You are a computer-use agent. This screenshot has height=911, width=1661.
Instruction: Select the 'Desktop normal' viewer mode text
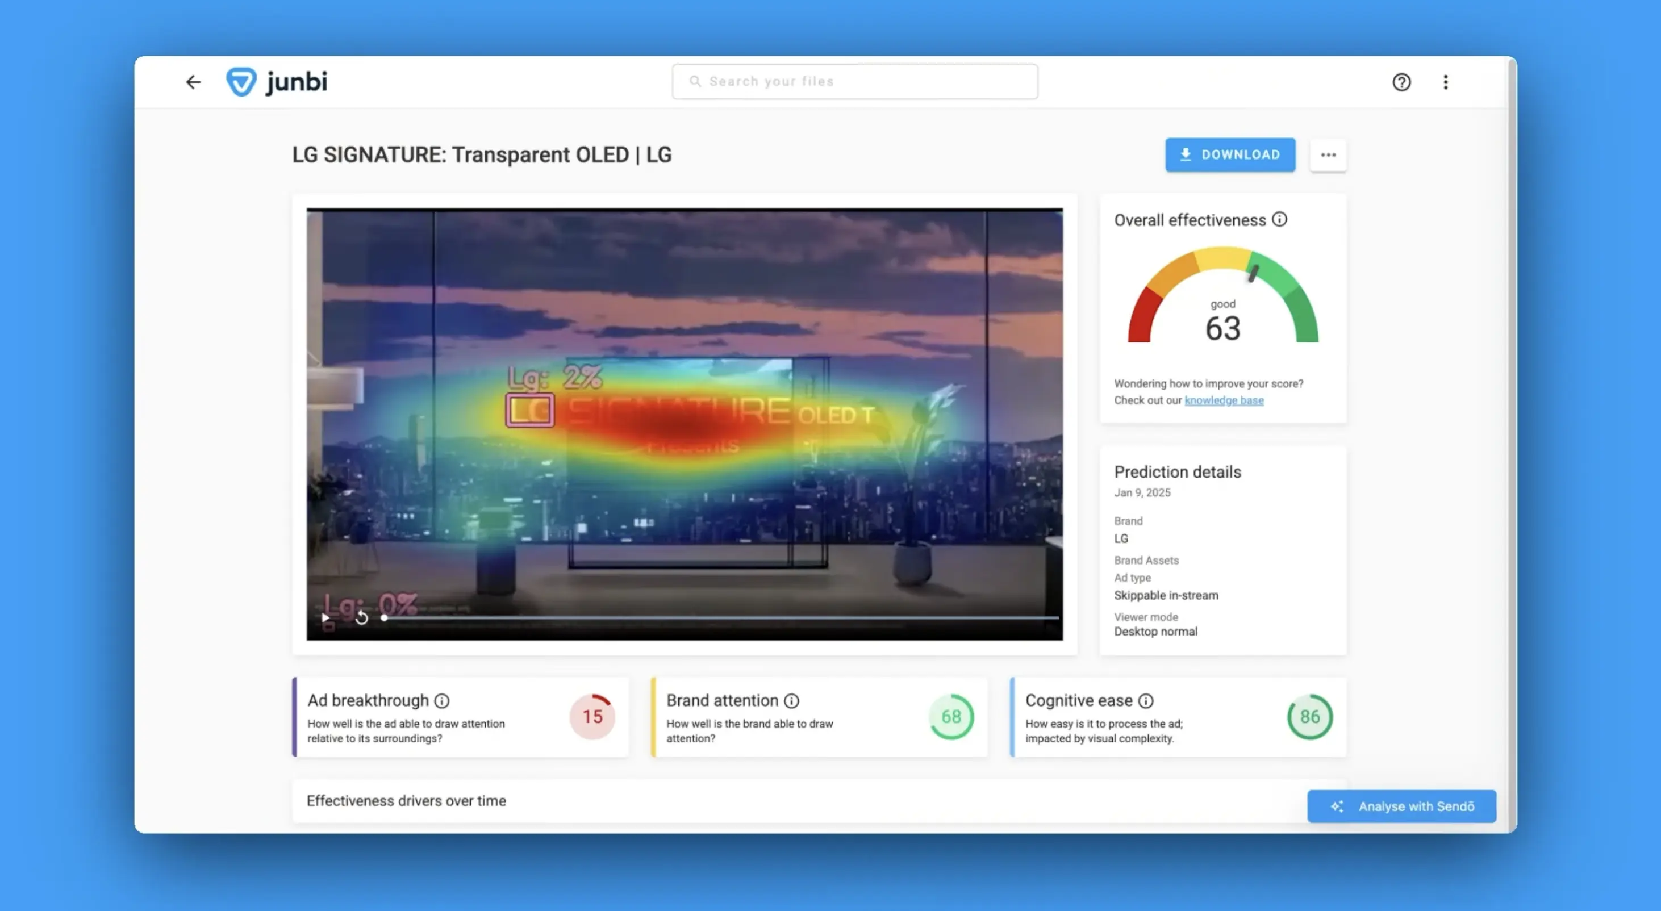(1155, 631)
